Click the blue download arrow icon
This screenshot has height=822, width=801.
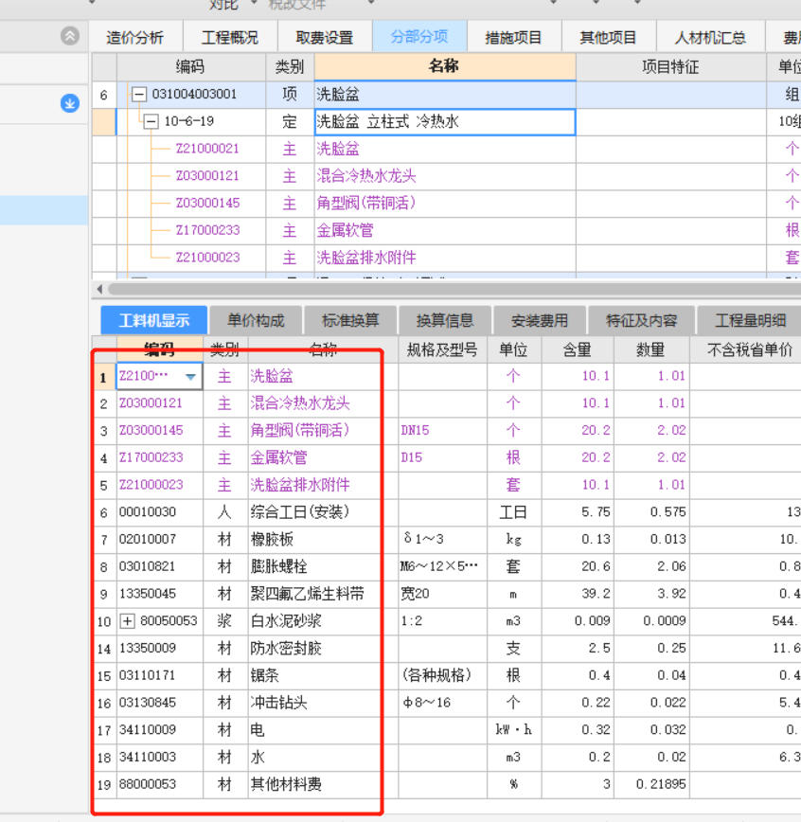click(70, 103)
